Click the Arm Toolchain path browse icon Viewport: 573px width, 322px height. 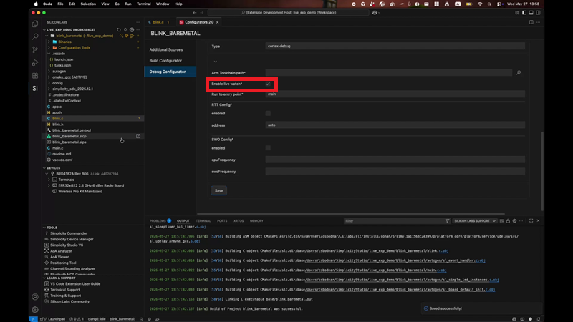[x=519, y=73]
